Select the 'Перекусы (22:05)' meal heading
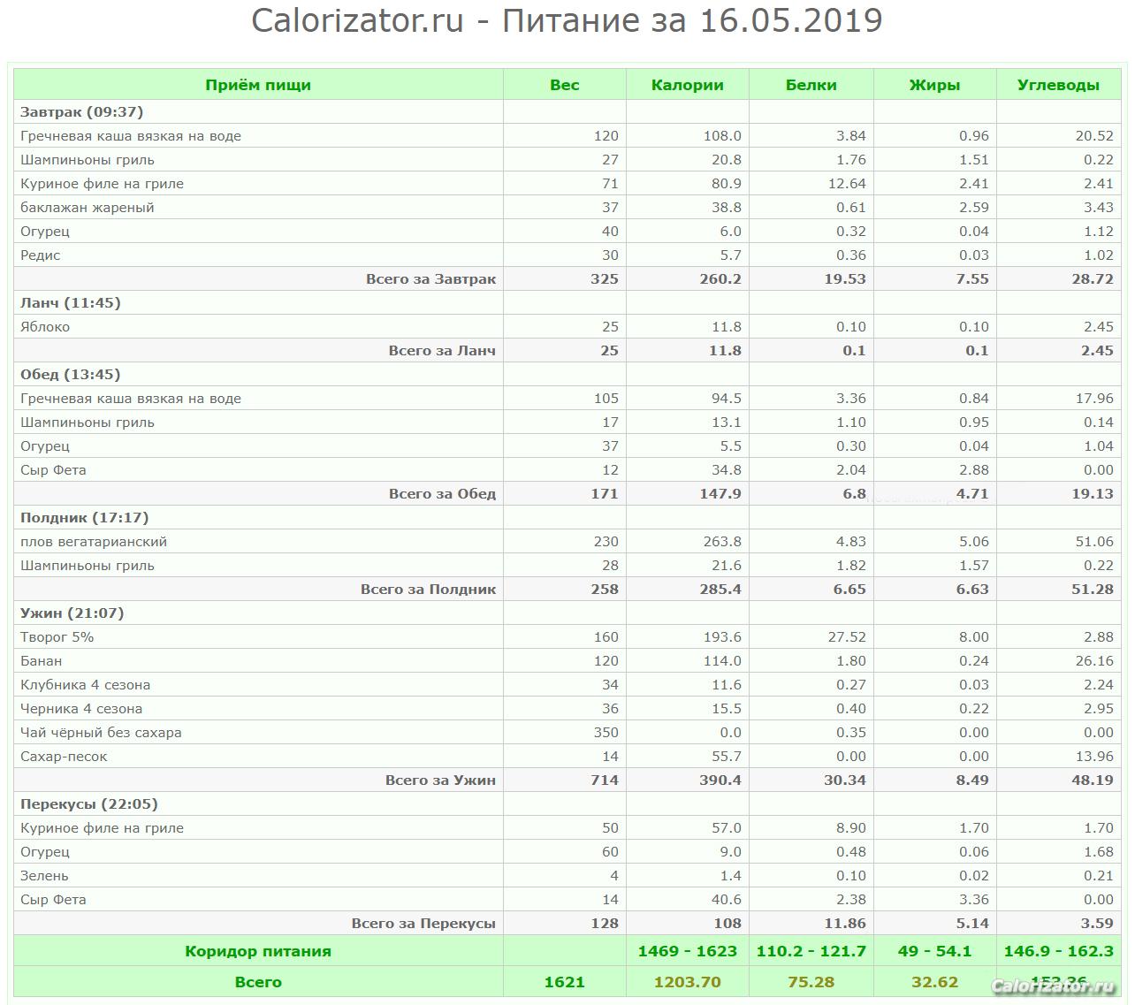This screenshot has height=1005, width=1135. click(x=89, y=804)
